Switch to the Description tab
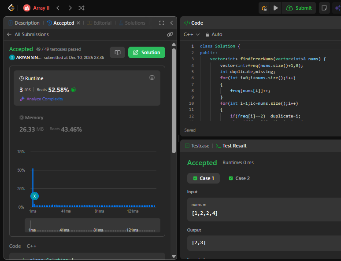The width and height of the screenshot is (341, 261). click(24, 23)
